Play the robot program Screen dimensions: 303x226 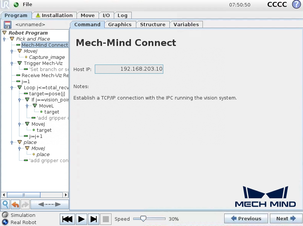tap(81, 219)
